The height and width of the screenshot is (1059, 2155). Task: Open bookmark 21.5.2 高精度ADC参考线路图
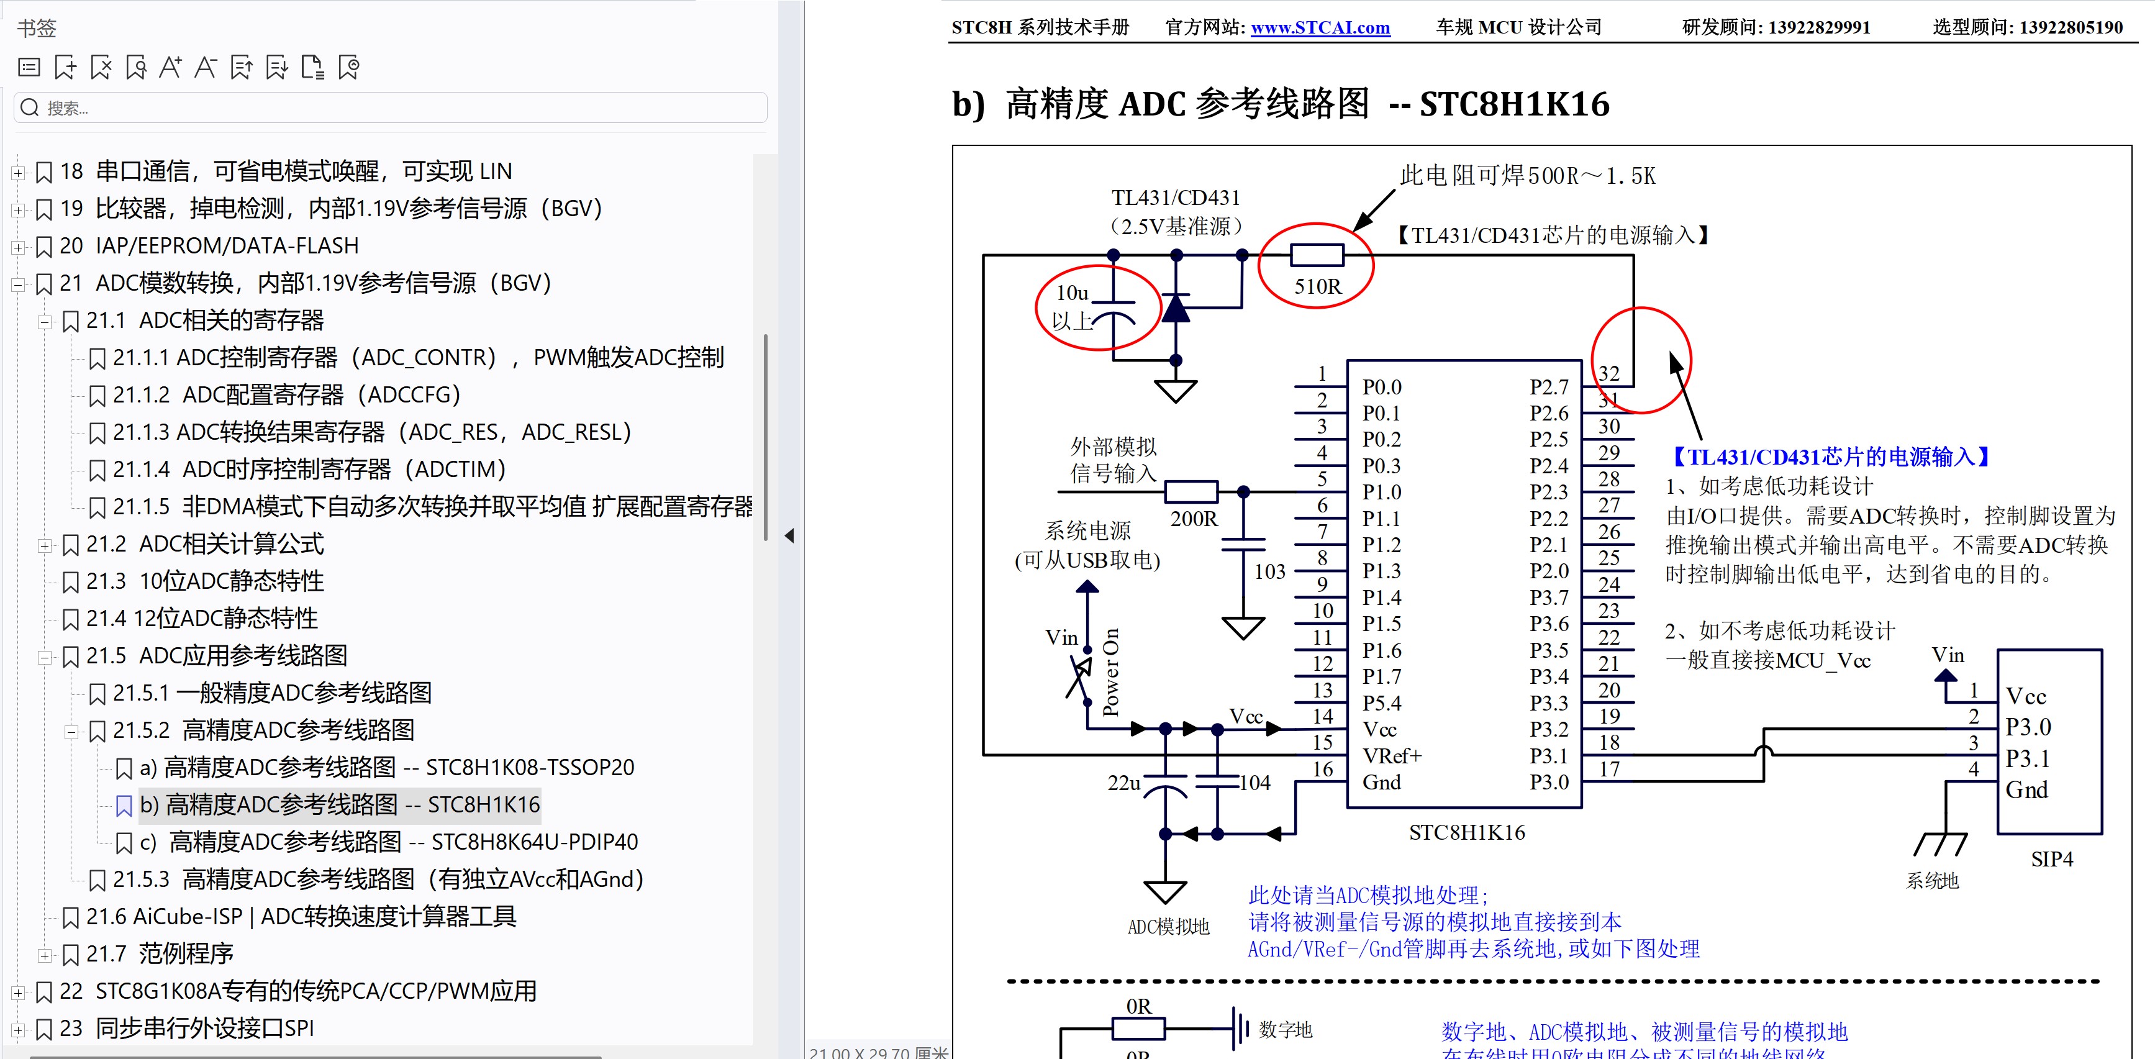click(263, 730)
